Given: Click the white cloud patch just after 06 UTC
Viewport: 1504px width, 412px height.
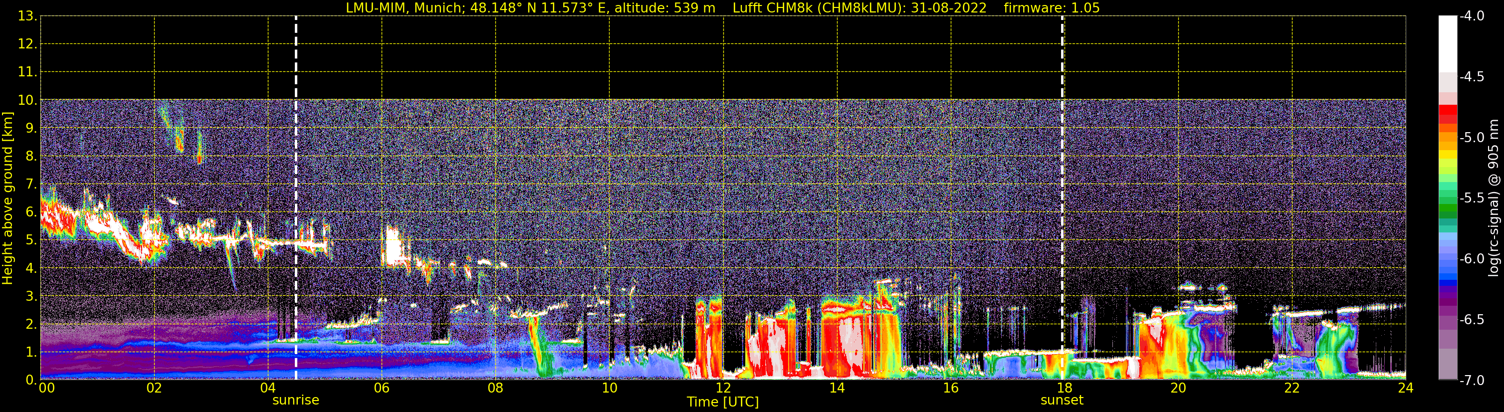Looking at the screenshot, I should (x=395, y=246).
